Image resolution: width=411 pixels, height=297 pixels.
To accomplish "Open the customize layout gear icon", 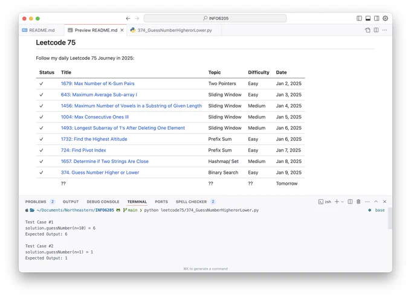I will [386, 18].
